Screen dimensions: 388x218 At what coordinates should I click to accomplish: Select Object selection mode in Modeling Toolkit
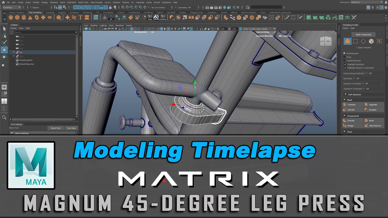point(347,41)
